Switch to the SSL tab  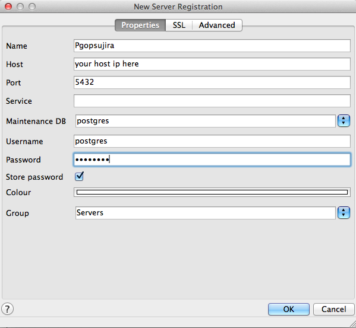[x=179, y=25]
